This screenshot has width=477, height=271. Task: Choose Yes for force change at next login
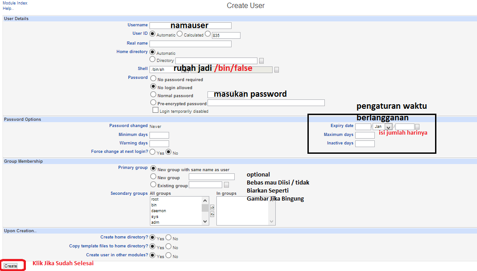coord(153,152)
